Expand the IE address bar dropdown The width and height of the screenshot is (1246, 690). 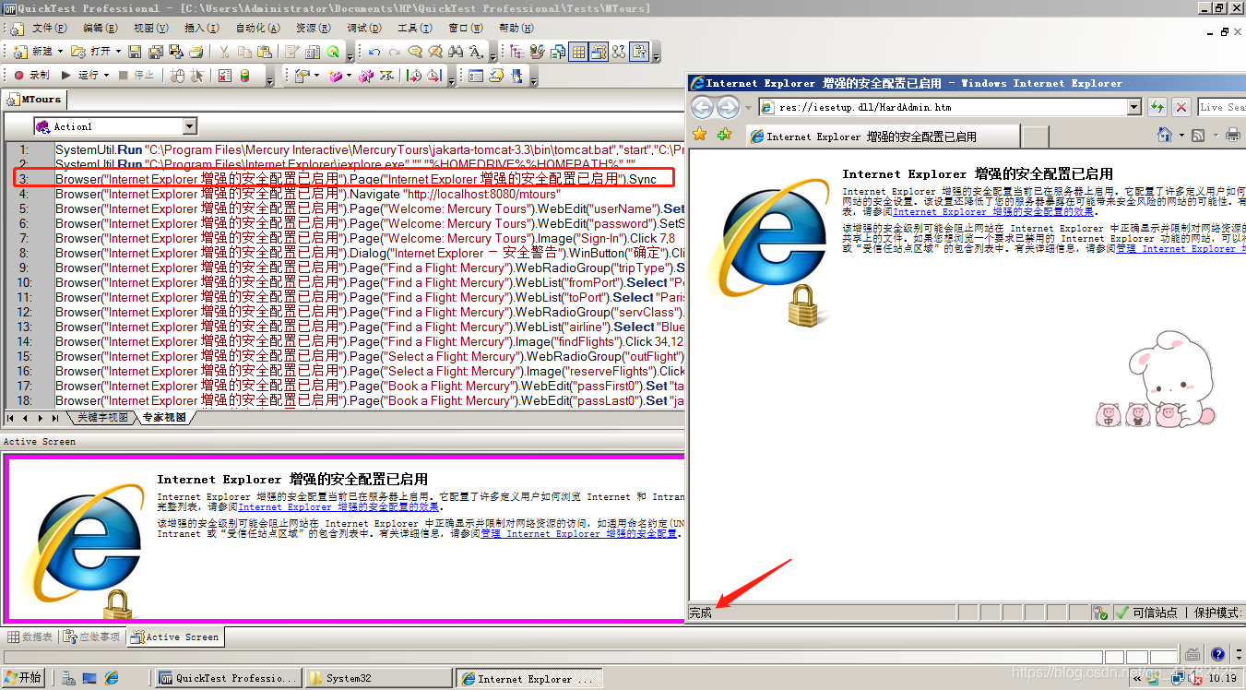click(1134, 107)
